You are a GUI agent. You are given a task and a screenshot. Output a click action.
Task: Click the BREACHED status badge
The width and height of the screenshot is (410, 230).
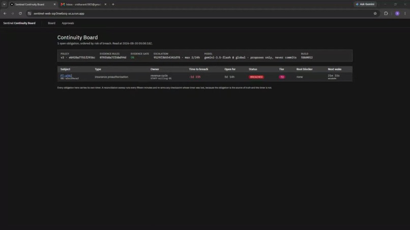[x=256, y=77]
